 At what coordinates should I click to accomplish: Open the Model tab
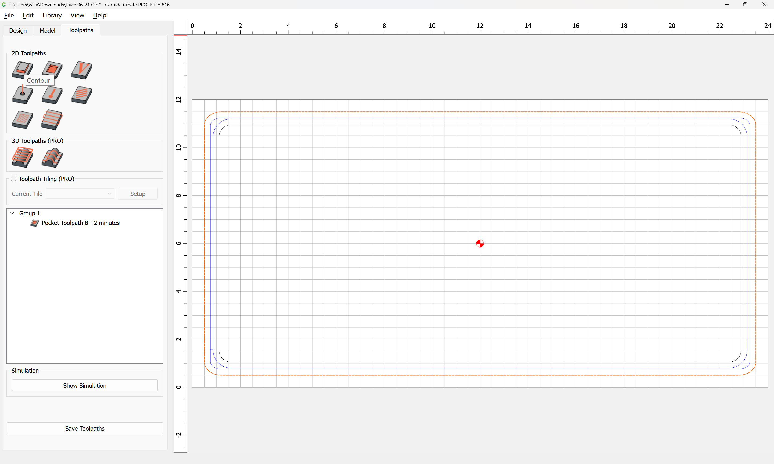[47, 30]
